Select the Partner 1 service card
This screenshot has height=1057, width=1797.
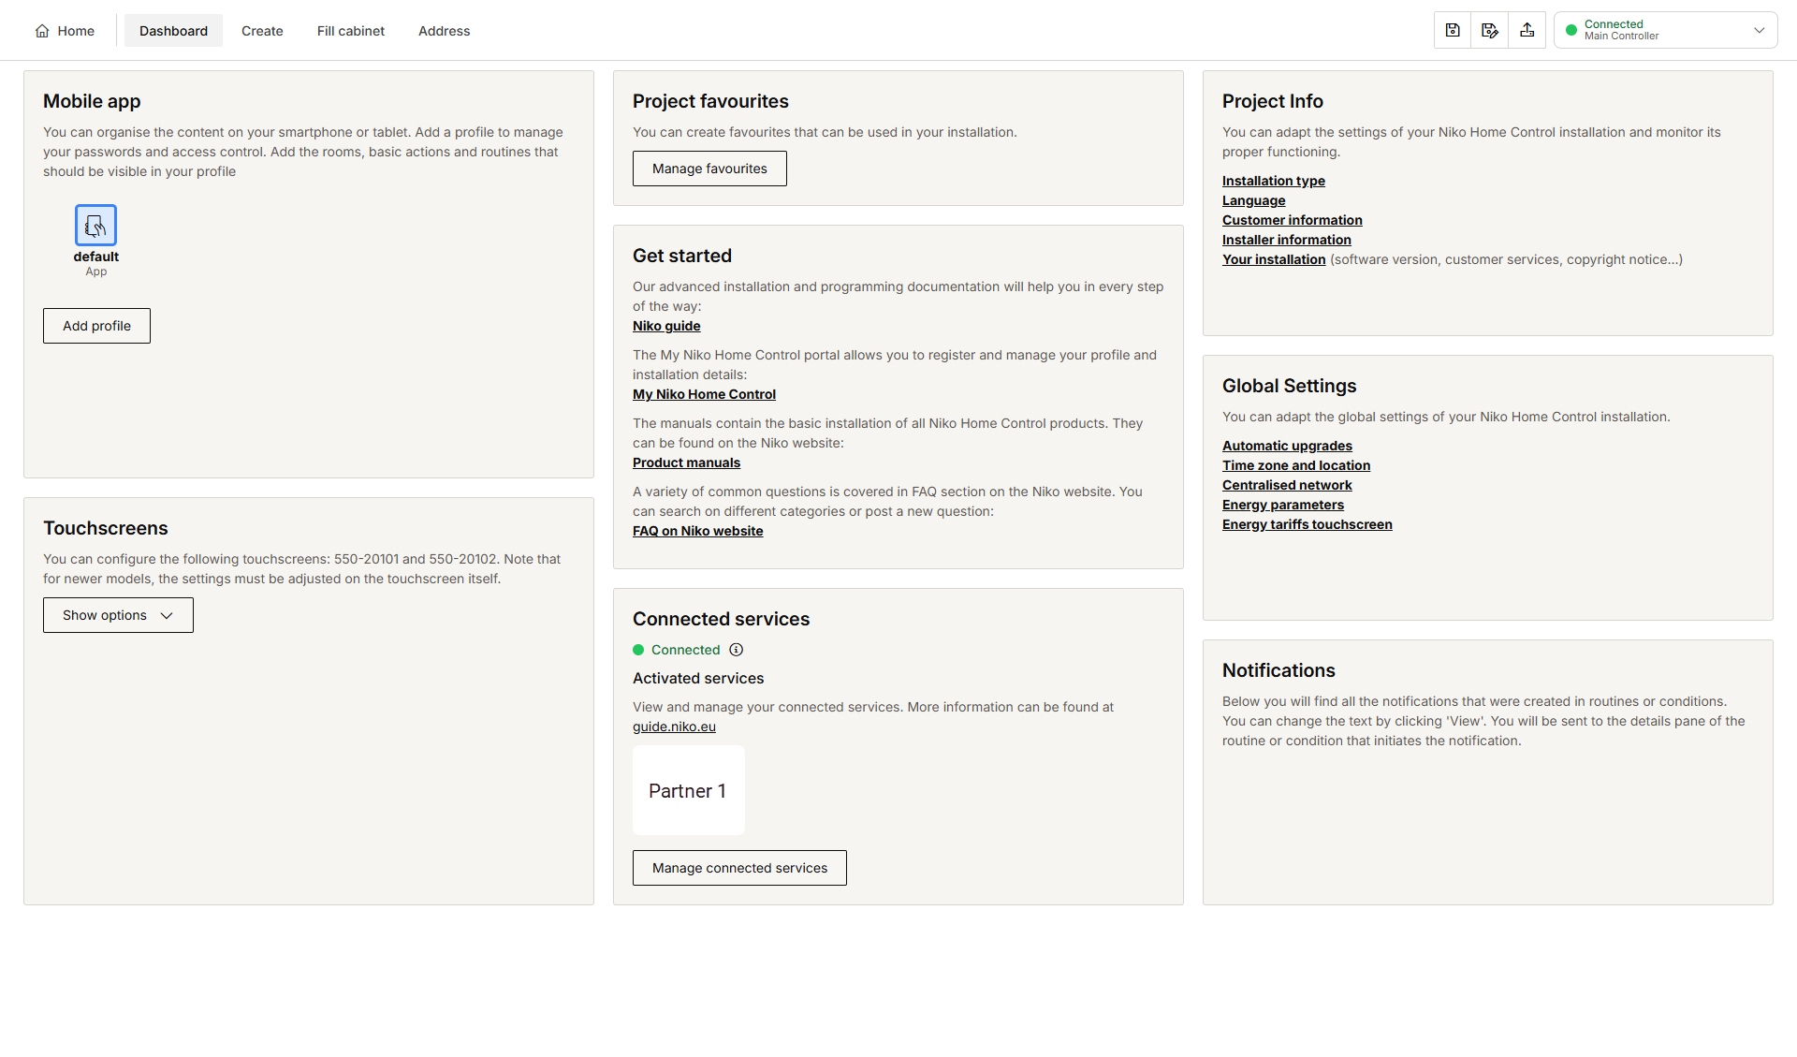point(689,790)
